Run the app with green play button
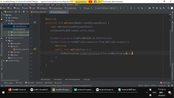This screenshot has width=174, height=98. click(x=121, y=8)
